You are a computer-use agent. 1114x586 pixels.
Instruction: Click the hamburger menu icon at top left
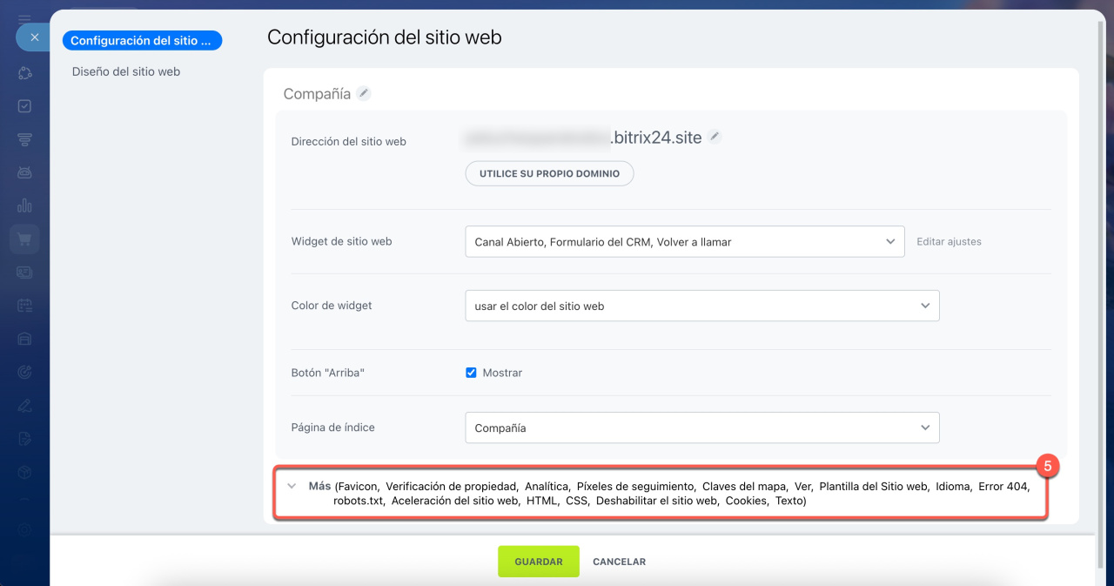[x=24, y=17]
